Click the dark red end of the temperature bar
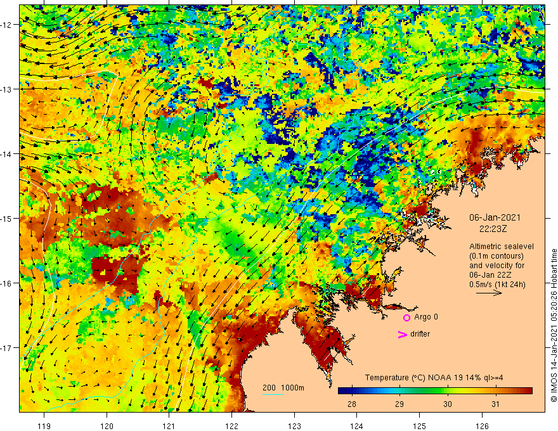558x431 pixels. (528, 391)
